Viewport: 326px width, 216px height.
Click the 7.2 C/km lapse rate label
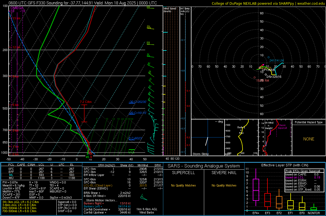(86, 102)
